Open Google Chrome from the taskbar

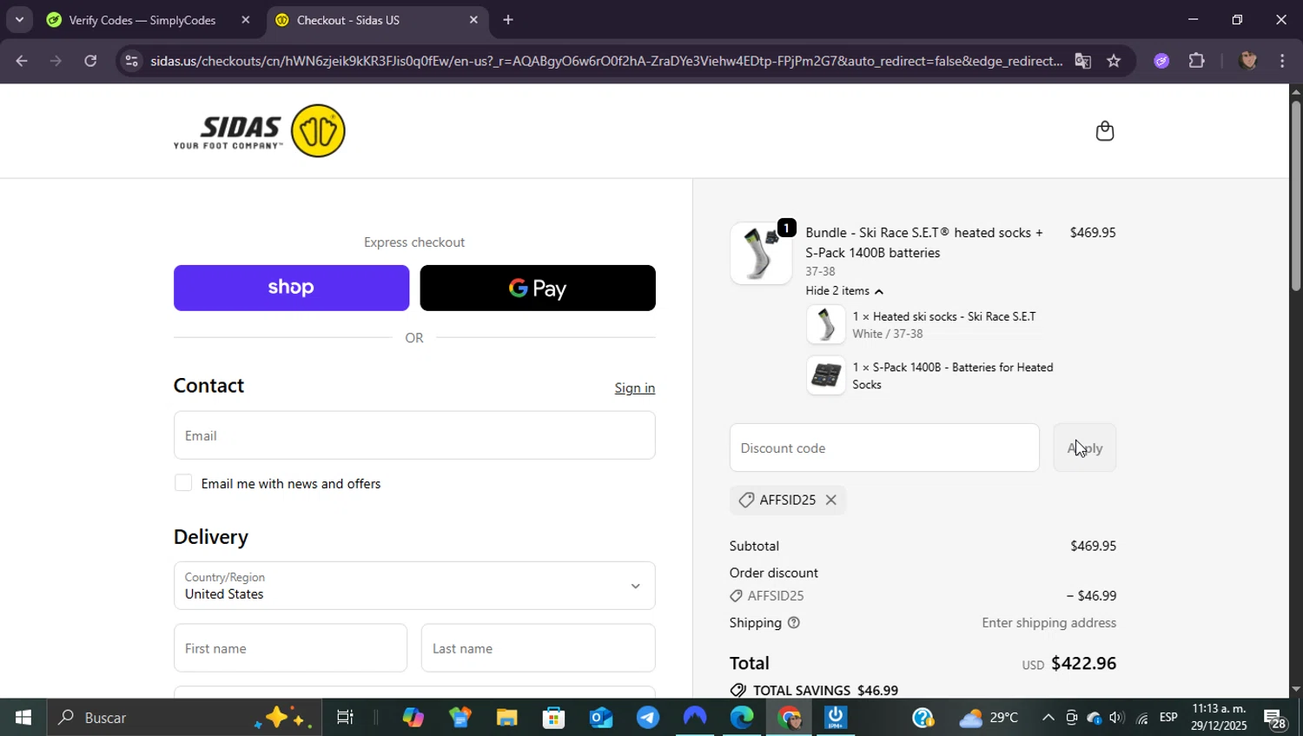(789, 718)
